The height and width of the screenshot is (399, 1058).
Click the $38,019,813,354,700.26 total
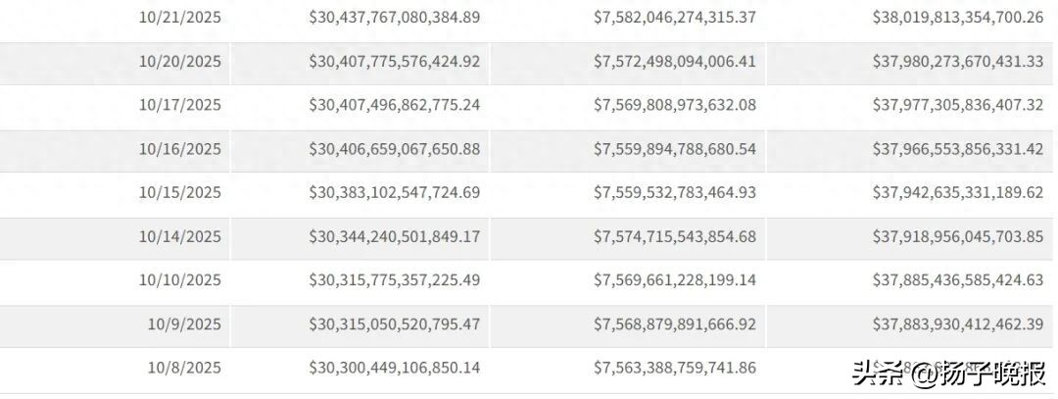click(x=957, y=18)
